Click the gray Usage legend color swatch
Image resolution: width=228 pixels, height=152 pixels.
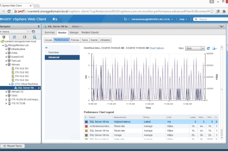pyautogui.click(x=86, y=135)
